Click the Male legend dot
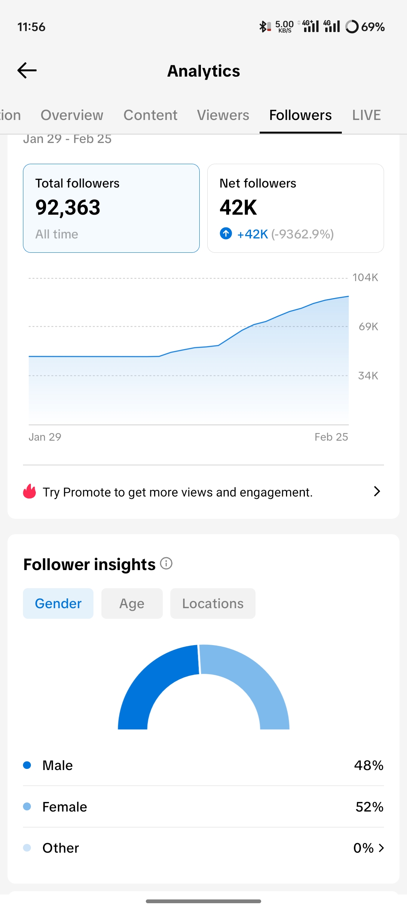Screen dimensions: 407x910 click(27, 765)
